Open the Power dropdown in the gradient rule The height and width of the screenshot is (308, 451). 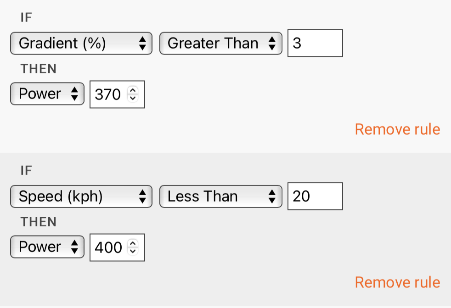click(x=47, y=94)
